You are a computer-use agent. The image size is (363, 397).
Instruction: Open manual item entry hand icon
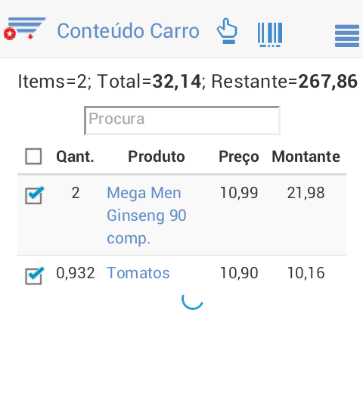pos(227,31)
